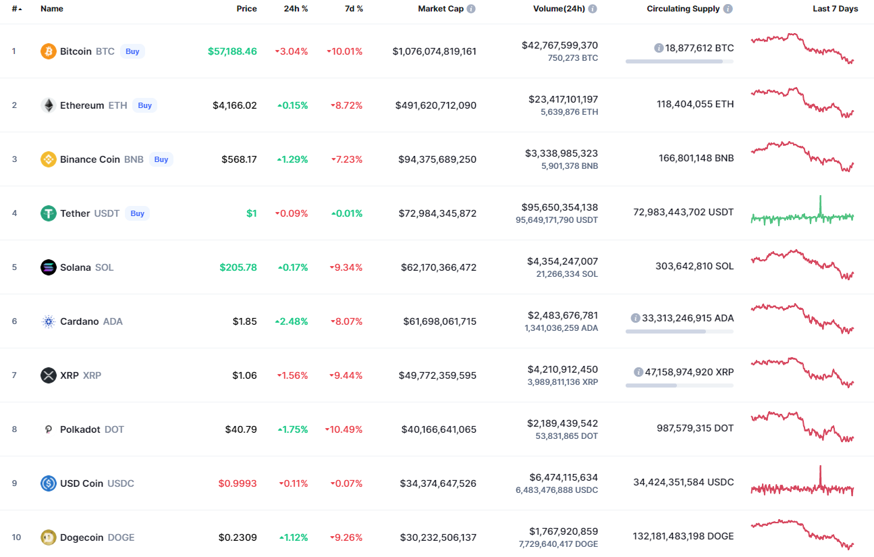The height and width of the screenshot is (557, 874).
Task: Click Polkadot market cap $40,166,641,065
Action: click(x=439, y=429)
